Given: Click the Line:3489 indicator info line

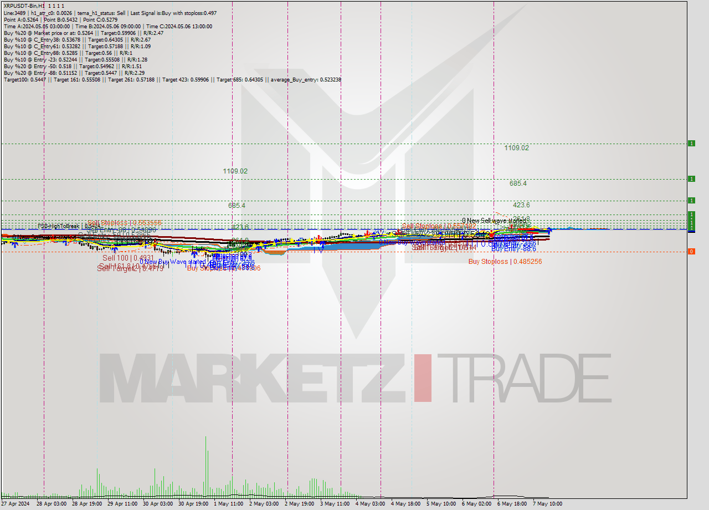Looking at the screenshot, I should point(110,13).
